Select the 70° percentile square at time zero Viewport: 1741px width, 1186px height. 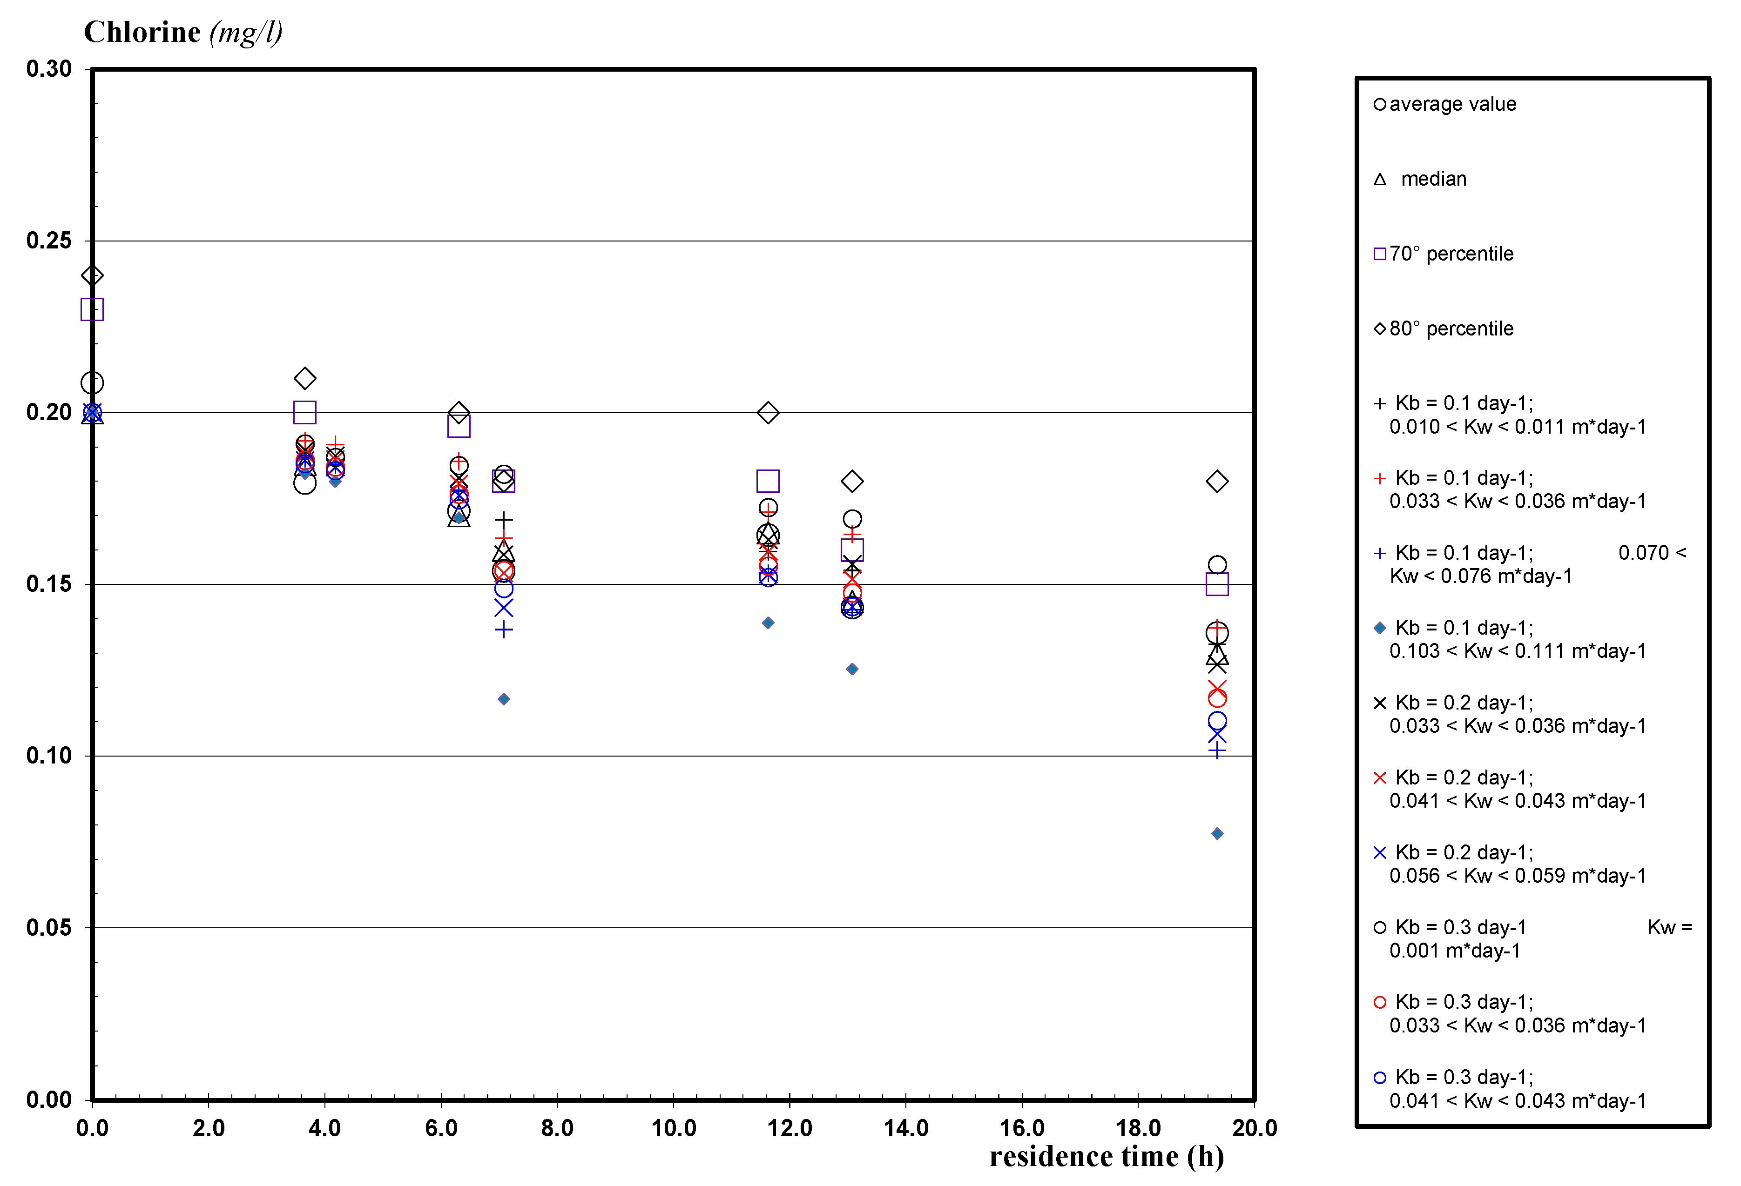pyautogui.click(x=92, y=309)
